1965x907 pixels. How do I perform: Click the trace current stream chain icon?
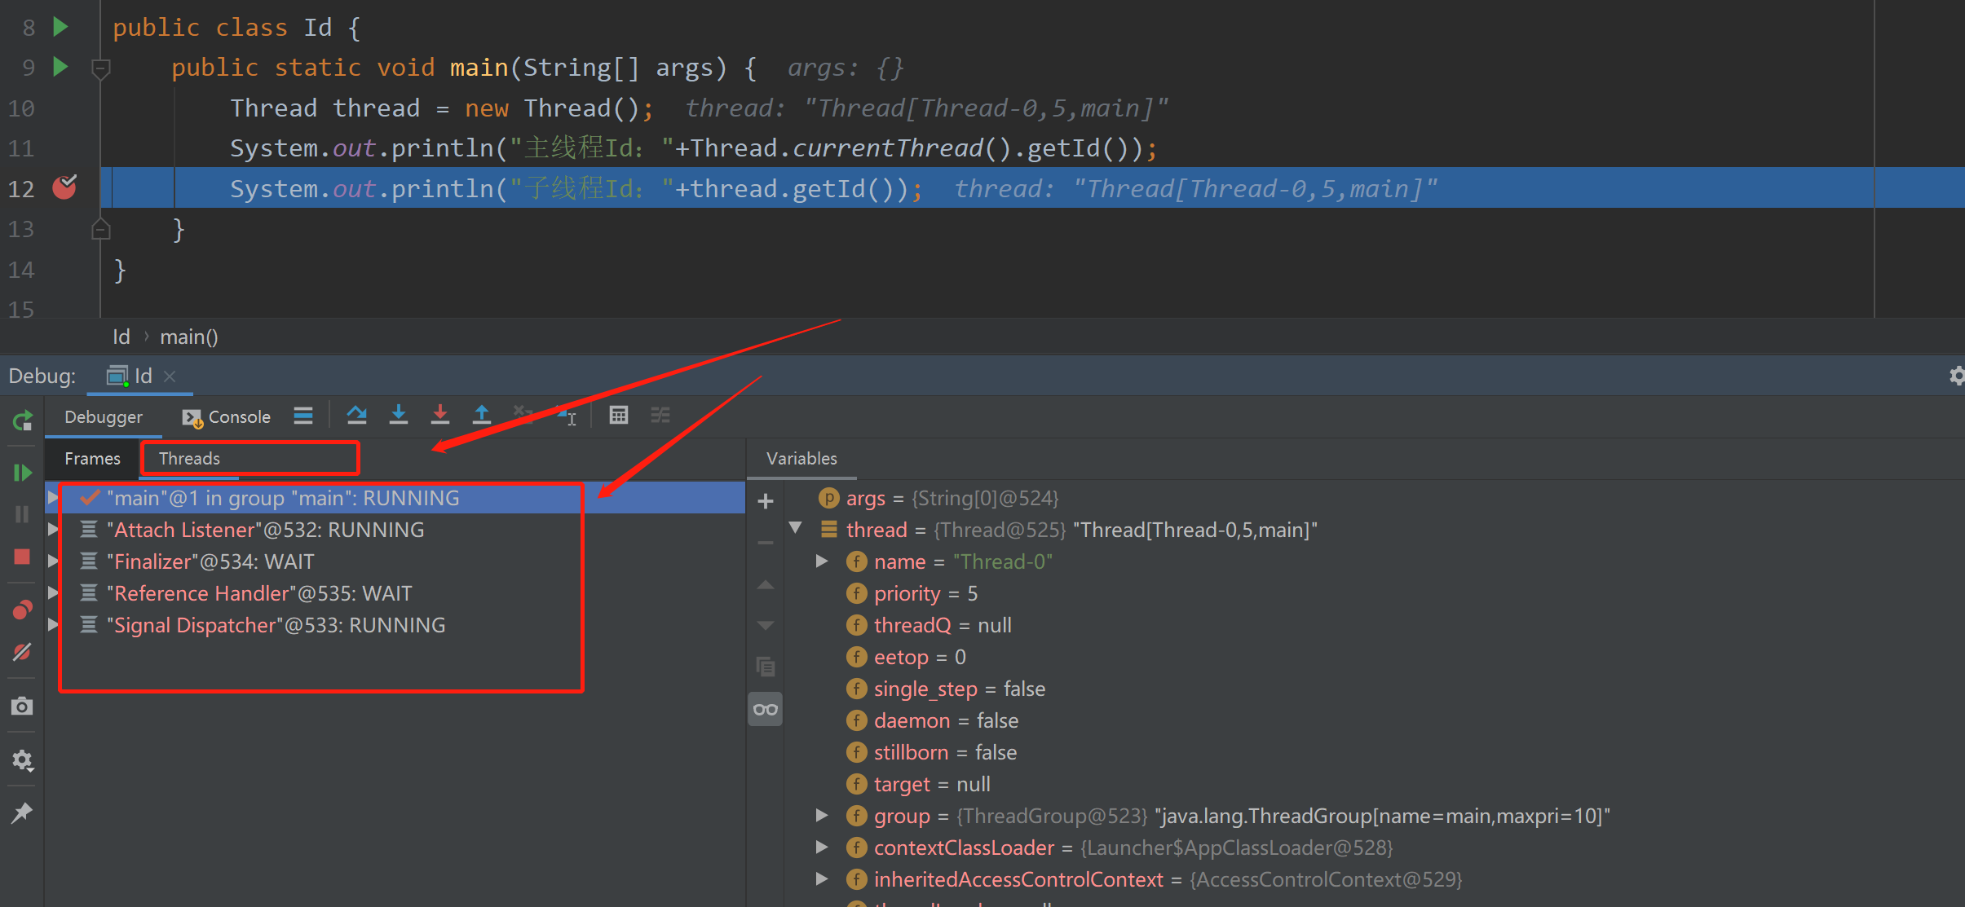(x=660, y=416)
